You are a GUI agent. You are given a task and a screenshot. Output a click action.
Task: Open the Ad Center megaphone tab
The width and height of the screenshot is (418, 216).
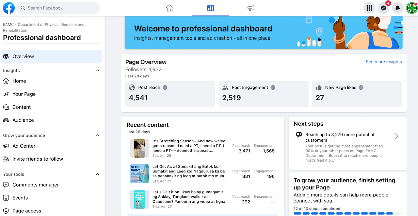(x=251, y=8)
